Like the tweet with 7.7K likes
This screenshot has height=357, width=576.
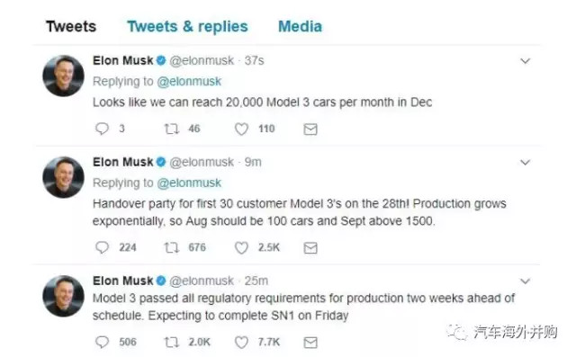(241, 343)
